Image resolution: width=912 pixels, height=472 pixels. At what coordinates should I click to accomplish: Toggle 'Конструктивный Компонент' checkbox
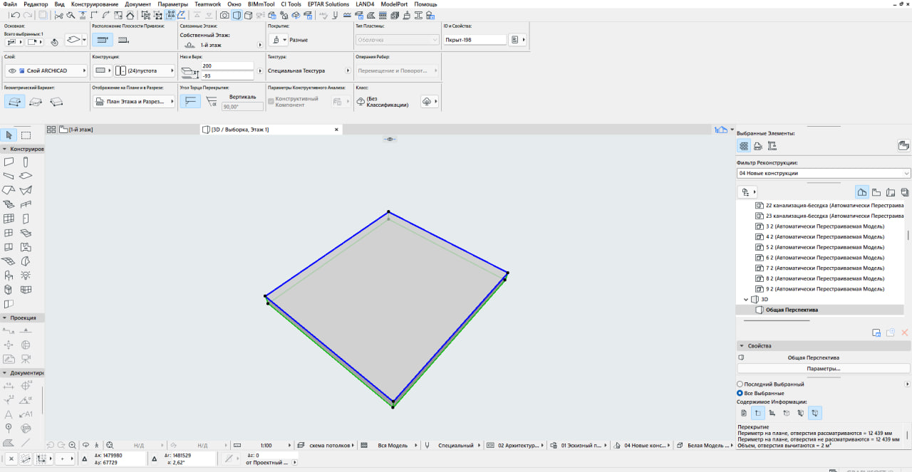[x=271, y=101]
